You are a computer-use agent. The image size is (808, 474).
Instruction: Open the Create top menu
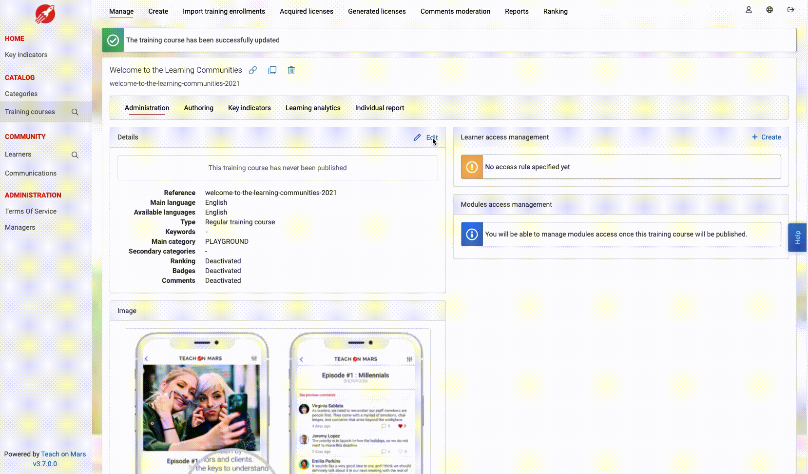(x=158, y=11)
